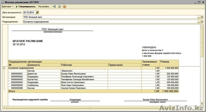Open the calendar picker beside the date field
The width and height of the screenshot is (206, 112).
pyautogui.click(x=37, y=12)
